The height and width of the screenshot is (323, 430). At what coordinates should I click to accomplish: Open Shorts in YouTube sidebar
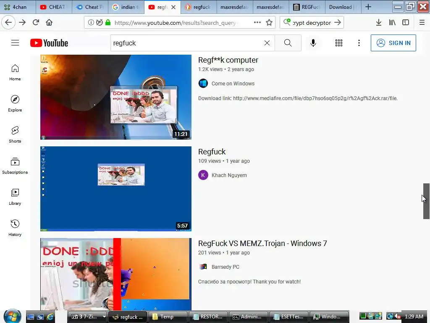tap(15, 135)
